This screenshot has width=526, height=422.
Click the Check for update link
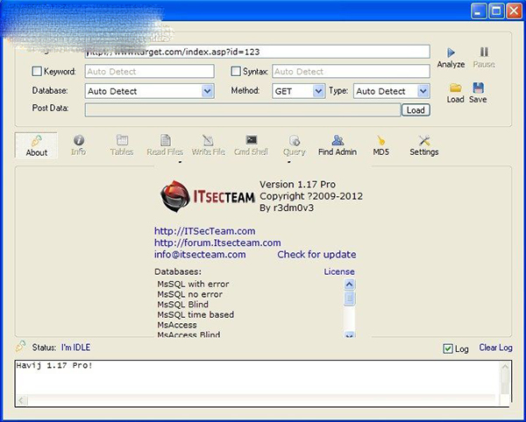point(316,255)
